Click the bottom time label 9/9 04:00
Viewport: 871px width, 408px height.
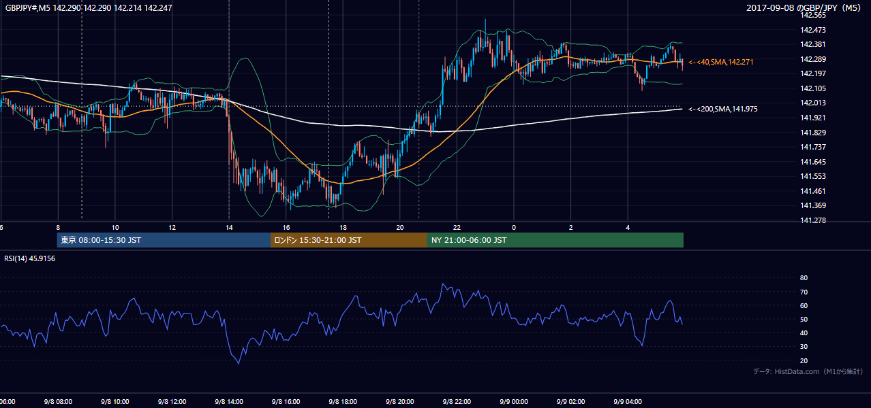coord(628,402)
